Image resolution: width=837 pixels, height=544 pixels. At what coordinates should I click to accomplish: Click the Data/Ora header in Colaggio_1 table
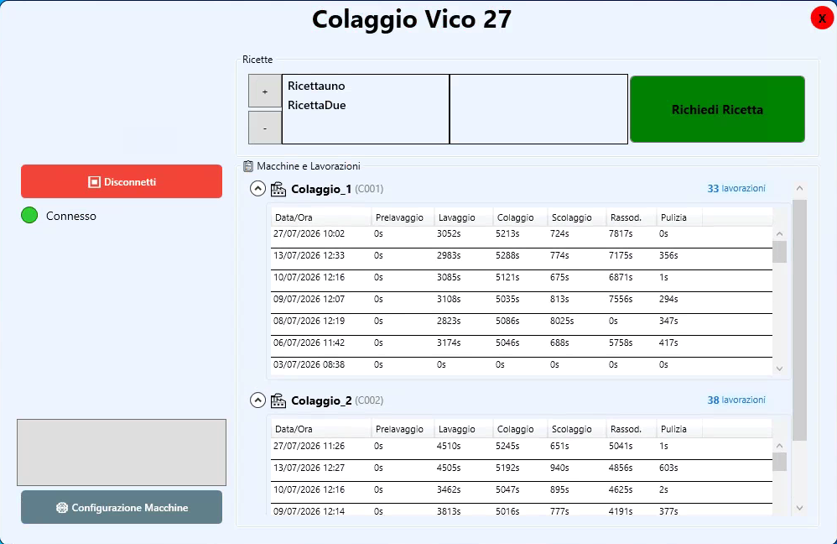pos(321,217)
